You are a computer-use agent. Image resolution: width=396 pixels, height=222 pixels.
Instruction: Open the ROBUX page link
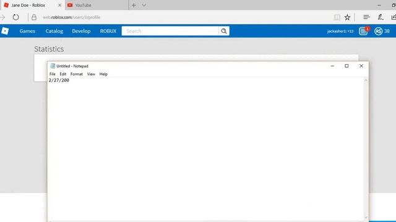[108, 31]
